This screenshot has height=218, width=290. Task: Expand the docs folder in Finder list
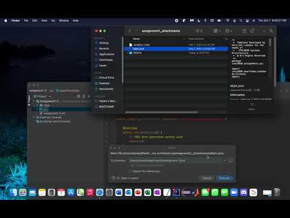click(127, 53)
